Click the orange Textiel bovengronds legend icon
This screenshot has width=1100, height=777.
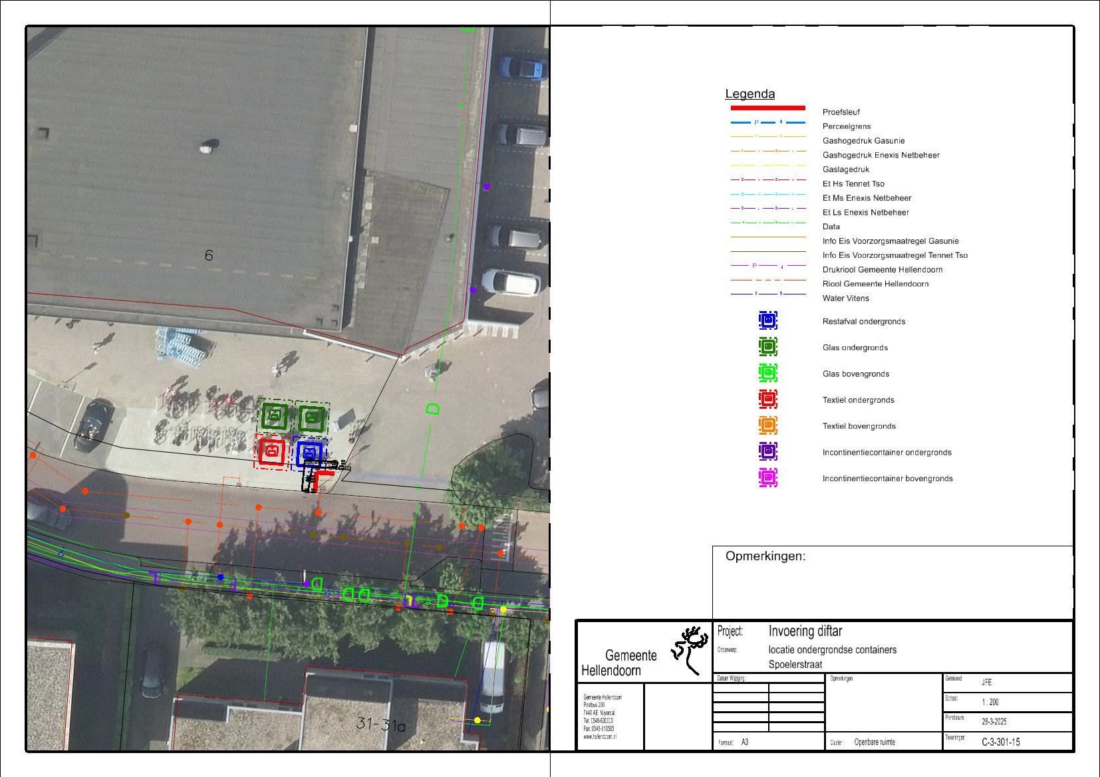tap(767, 425)
